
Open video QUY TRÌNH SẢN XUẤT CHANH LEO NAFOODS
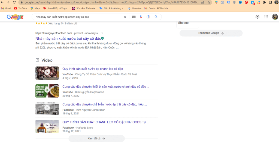(106, 122)
